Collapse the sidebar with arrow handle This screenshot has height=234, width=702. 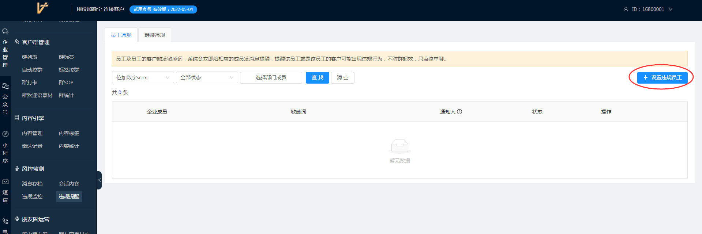tap(99, 180)
